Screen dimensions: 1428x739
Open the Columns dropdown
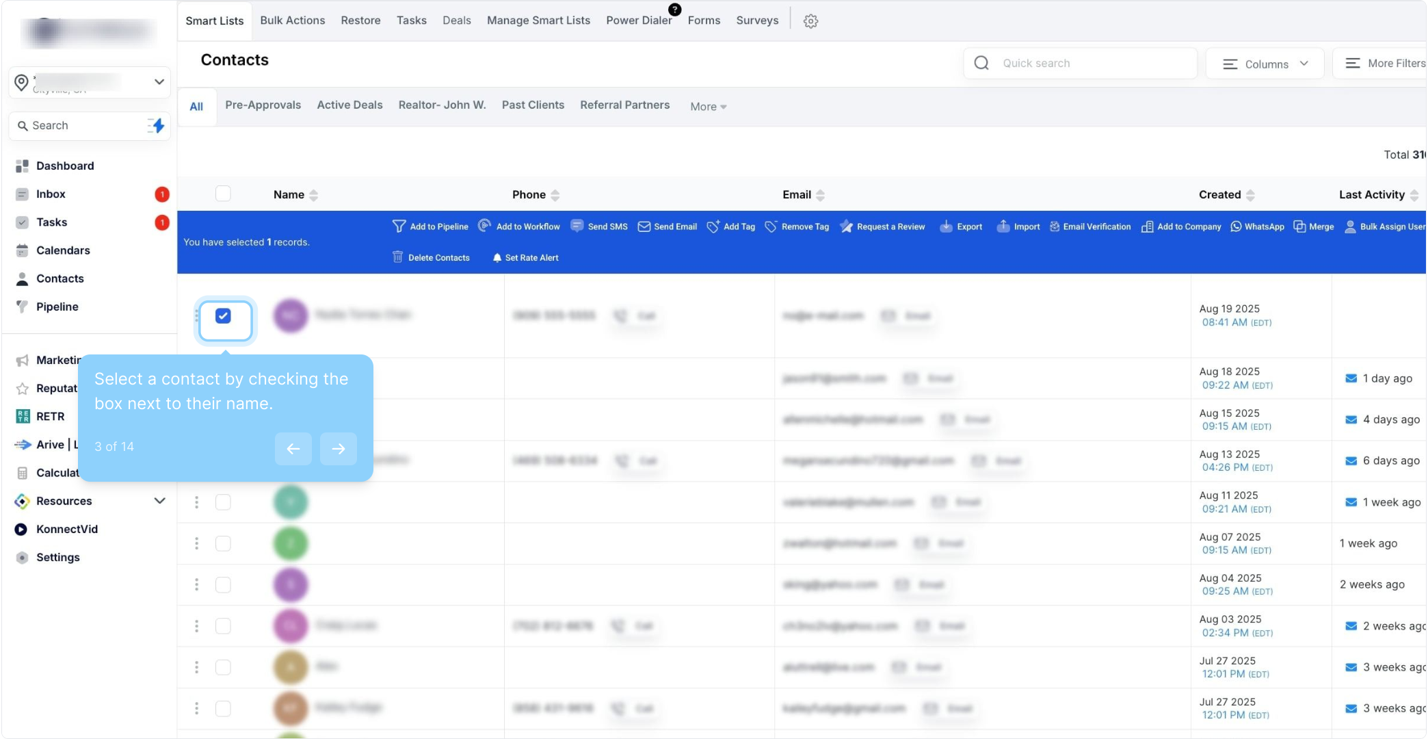[x=1265, y=64]
